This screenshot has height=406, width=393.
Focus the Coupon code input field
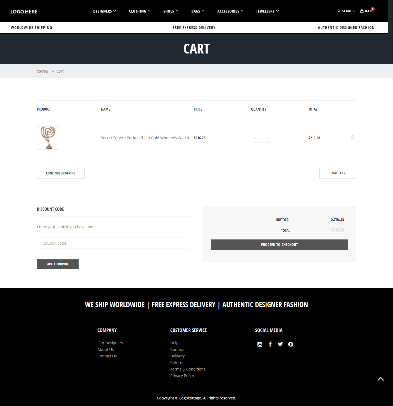pyautogui.click(x=113, y=243)
